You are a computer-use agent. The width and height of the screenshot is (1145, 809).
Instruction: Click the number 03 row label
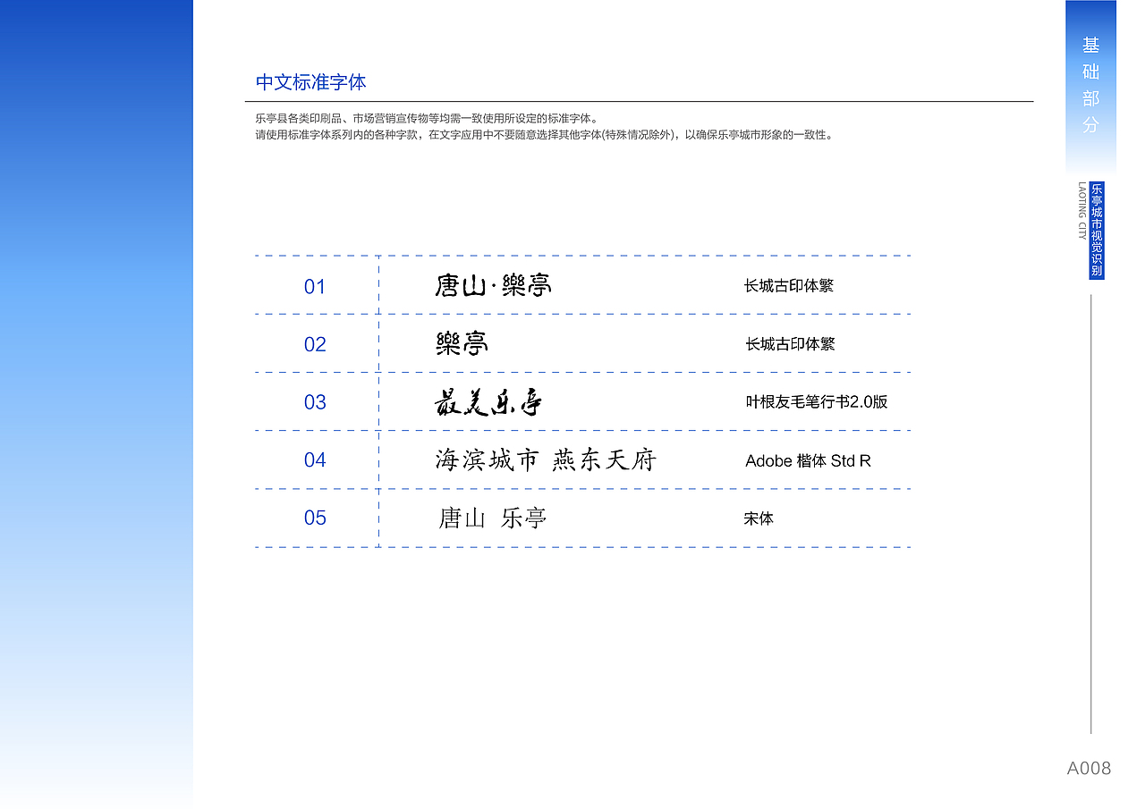(315, 402)
